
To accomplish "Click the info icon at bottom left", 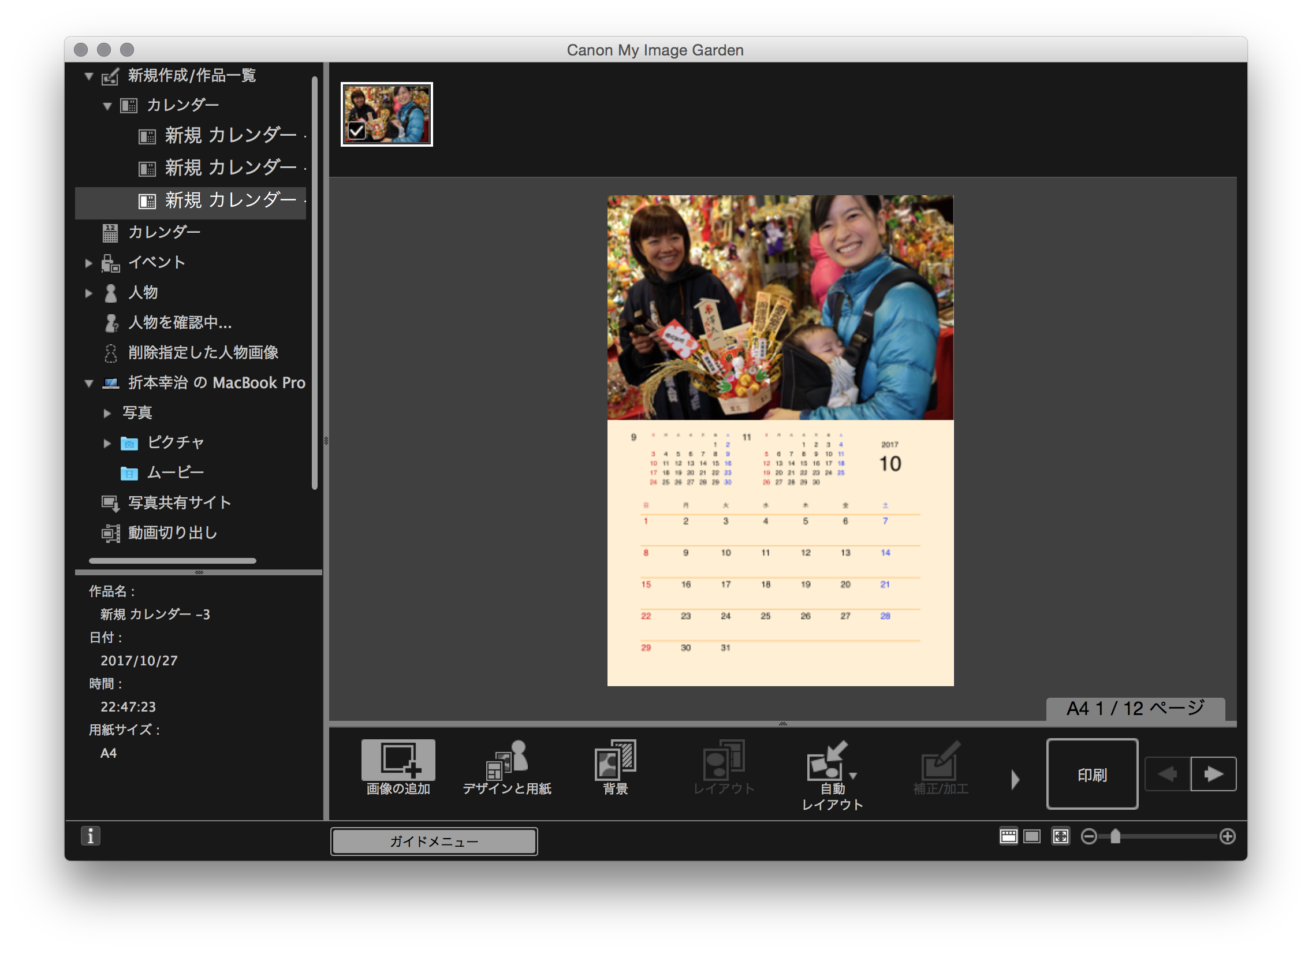I will coord(90,836).
